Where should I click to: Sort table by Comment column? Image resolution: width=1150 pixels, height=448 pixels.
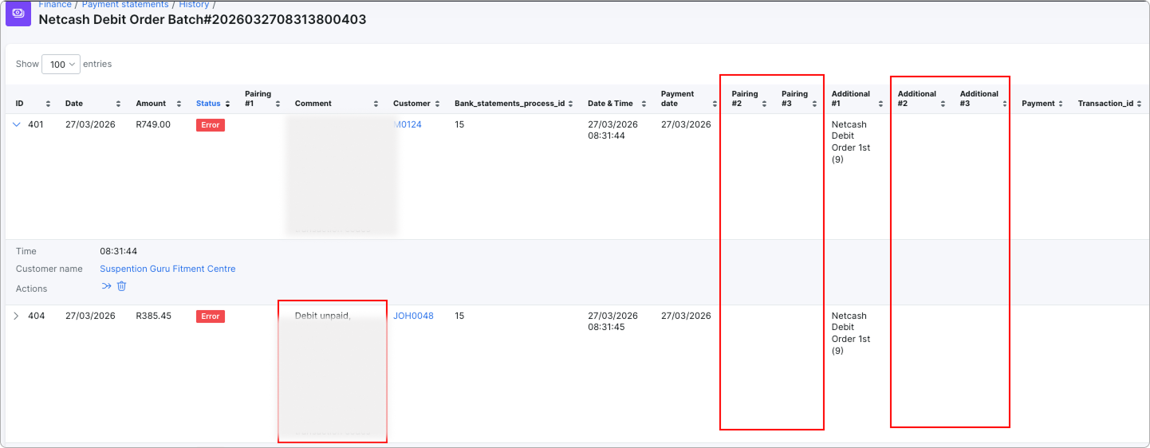point(337,104)
